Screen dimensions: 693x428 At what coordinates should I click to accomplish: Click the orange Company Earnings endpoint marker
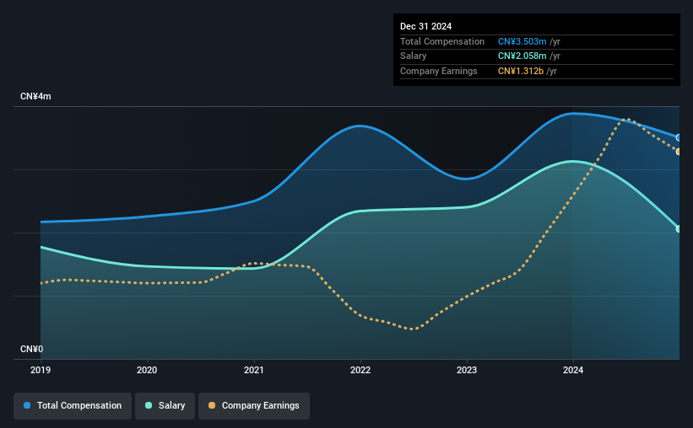point(678,152)
